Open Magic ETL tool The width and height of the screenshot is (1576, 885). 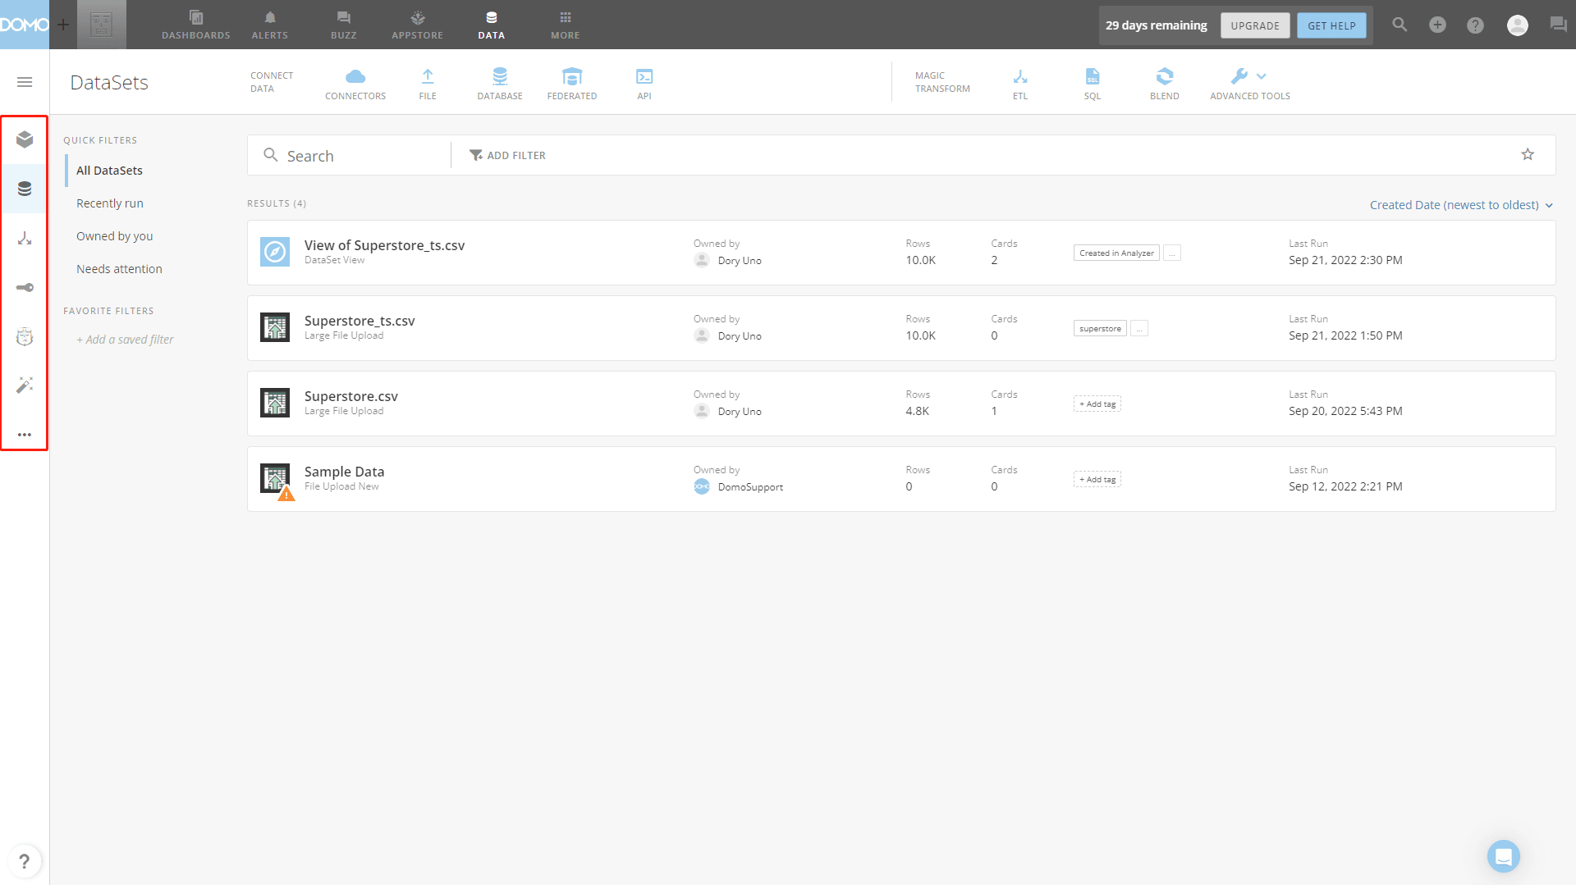pos(1020,84)
